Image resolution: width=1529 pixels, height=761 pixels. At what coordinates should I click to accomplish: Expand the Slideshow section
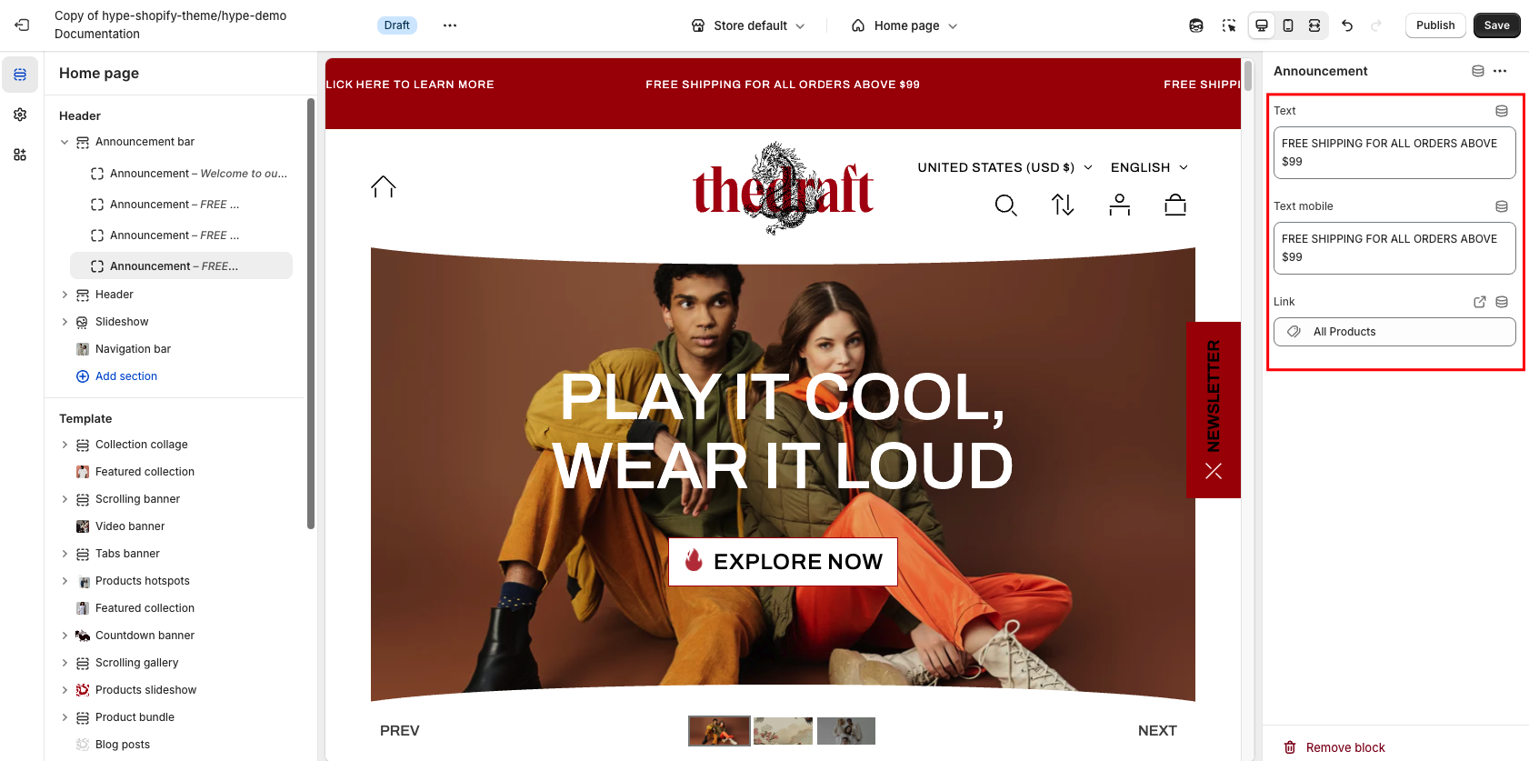(65, 322)
